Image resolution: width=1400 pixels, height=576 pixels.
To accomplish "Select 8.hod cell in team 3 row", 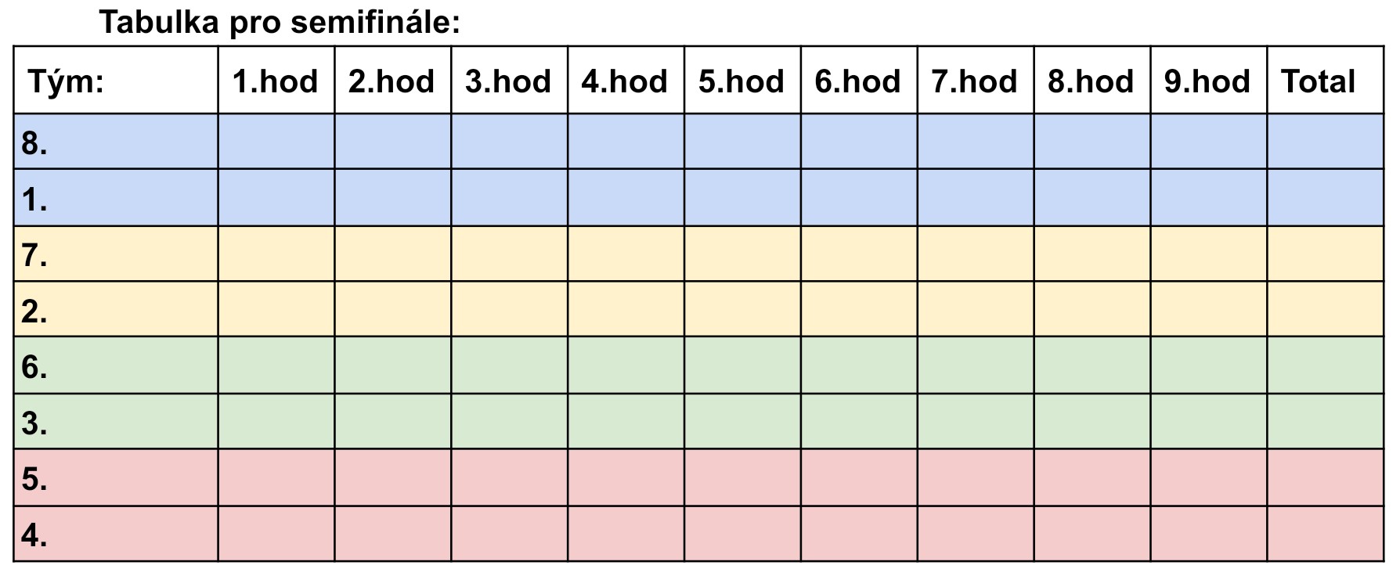I will [1091, 422].
